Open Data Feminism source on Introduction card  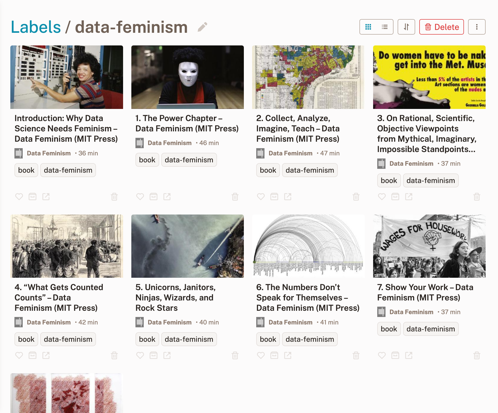[49, 153]
